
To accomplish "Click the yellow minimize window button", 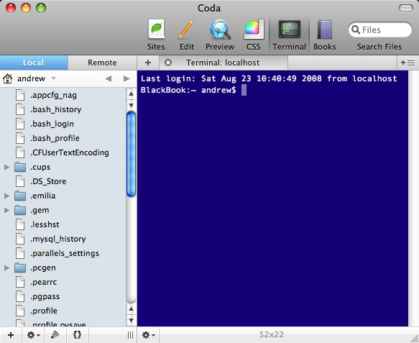I will click(26, 8).
